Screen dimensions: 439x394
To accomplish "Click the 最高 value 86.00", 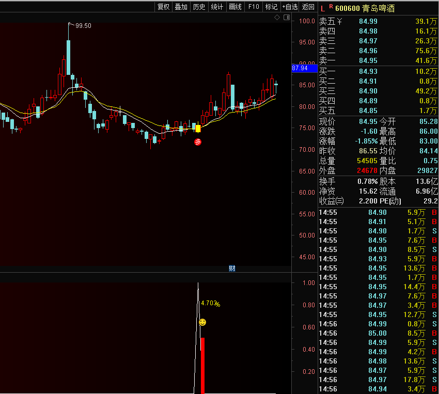I will pyautogui.click(x=428, y=131).
